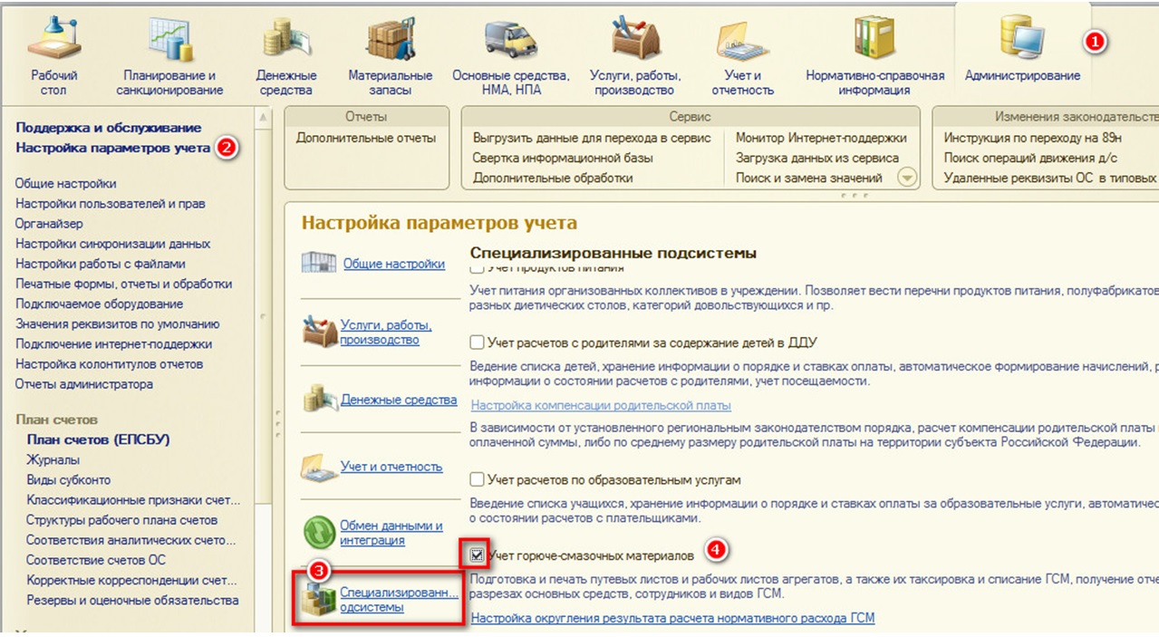This screenshot has height=637, width=1159.
Task: Switch to Обмен данными и интеграция page
Action: pos(391,533)
